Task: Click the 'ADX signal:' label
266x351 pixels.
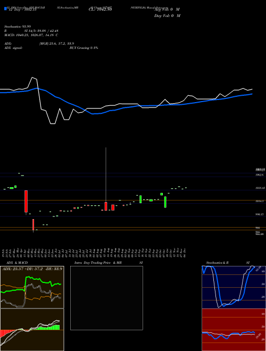Action: tap(13, 48)
